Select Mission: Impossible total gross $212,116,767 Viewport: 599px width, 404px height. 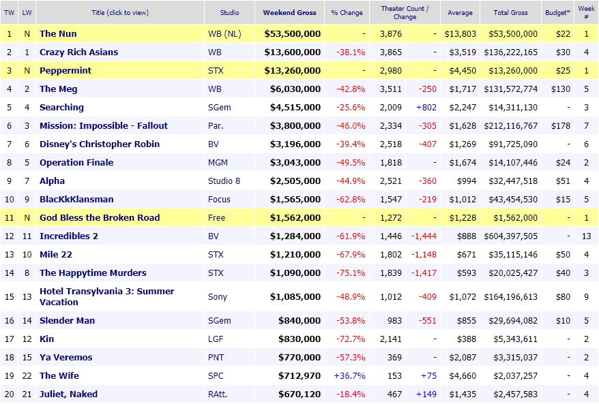(511, 125)
